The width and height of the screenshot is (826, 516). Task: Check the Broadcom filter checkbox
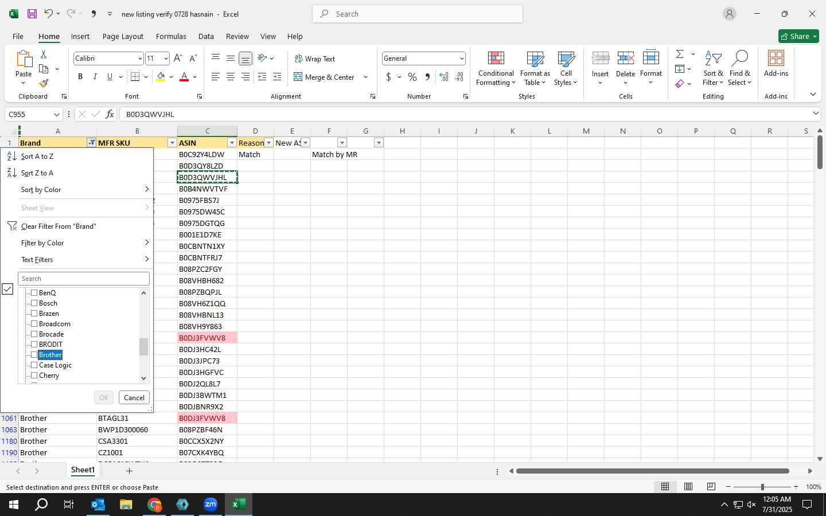point(34,324)
